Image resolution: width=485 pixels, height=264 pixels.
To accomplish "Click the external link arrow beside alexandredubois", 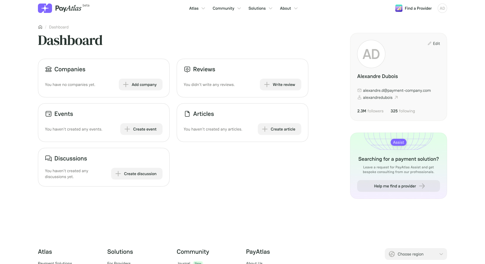I will pos(396,97).
